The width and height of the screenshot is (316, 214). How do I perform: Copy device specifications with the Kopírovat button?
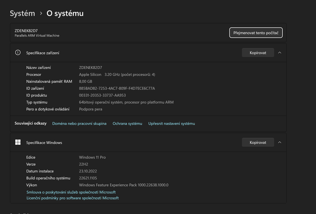point(258,53)
